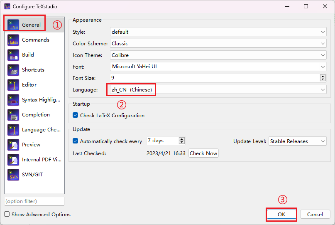Select the Completion label in sidebar
The width and height of the screenshot is (335, 225).
(x=36, y=115)
